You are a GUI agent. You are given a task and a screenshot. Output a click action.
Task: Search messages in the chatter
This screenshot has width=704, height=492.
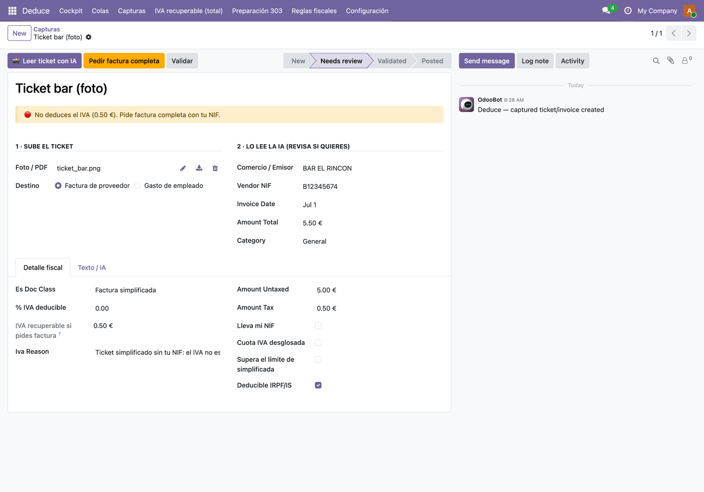point(656,61)
